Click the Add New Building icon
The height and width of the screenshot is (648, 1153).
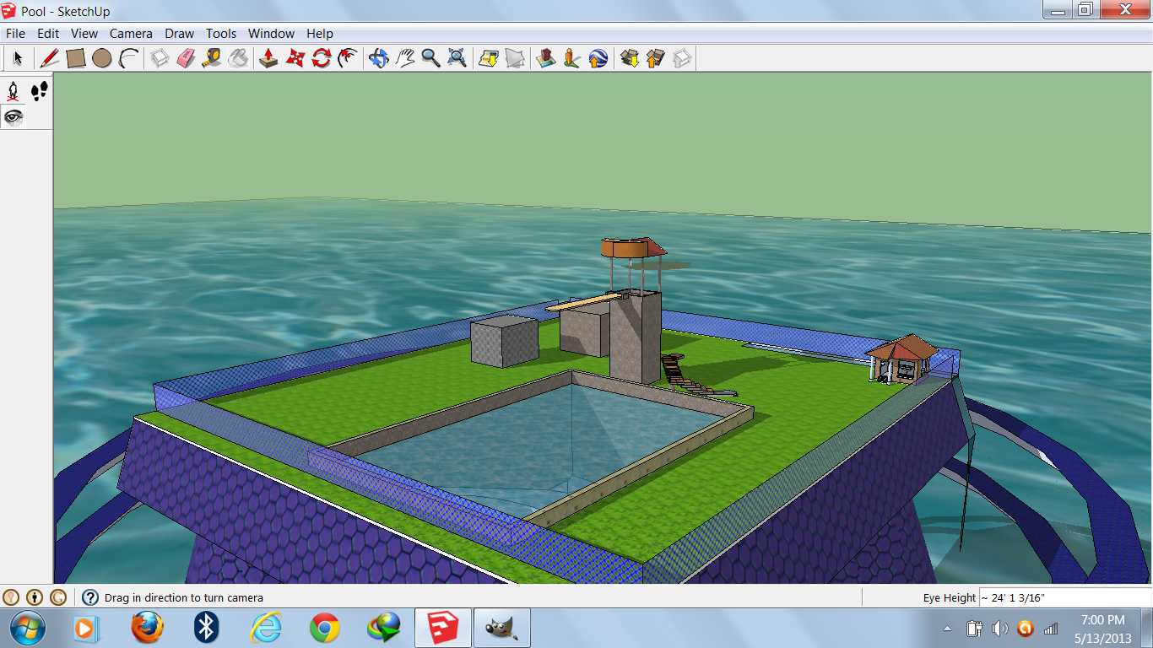(545, 58)
